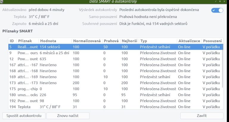Select row with value 635
The image size is (229, 122).
[x=115, y=59]
